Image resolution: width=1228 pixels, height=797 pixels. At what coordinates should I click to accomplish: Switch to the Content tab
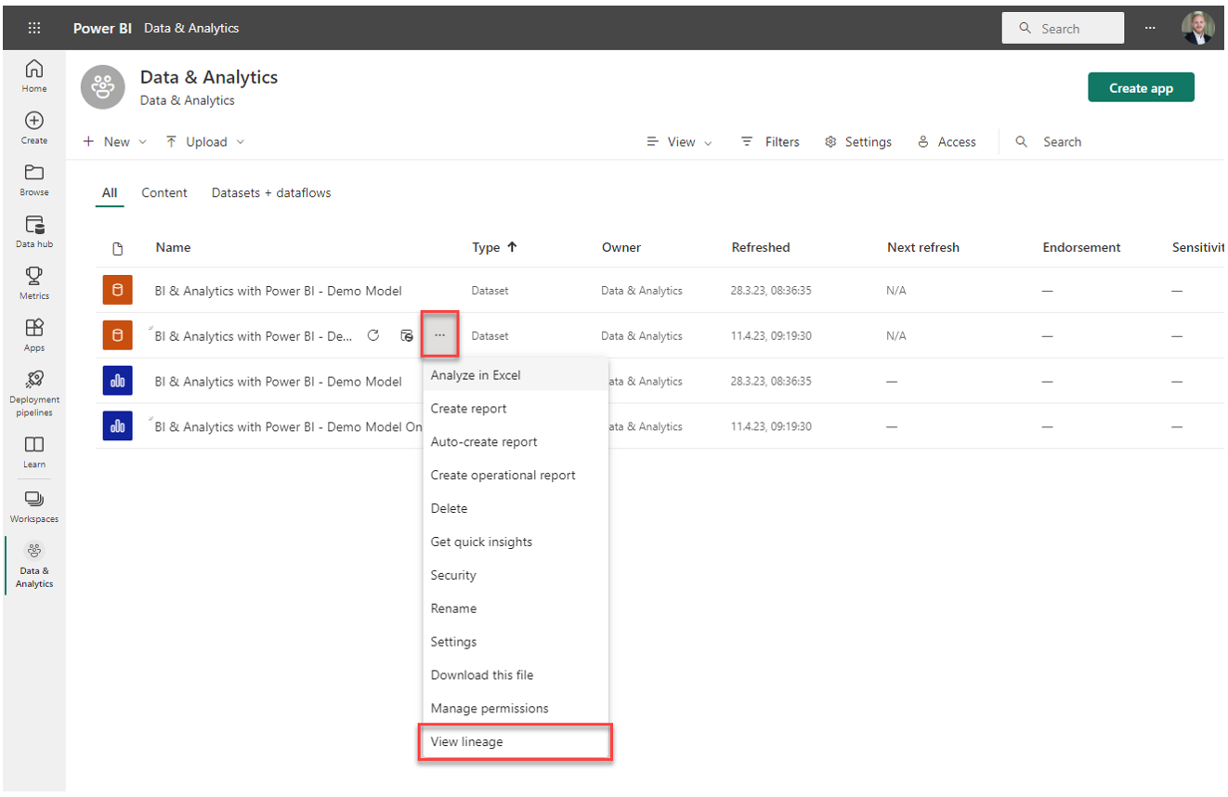(164, 193)
